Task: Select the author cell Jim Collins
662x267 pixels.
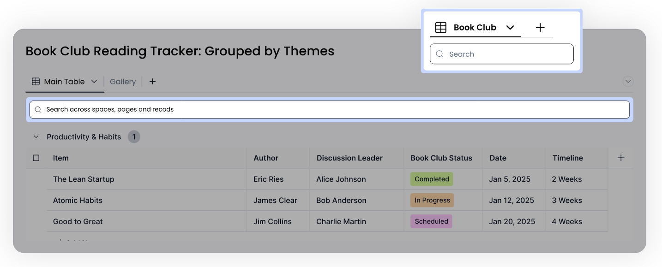Action: [x=272, y=221]
